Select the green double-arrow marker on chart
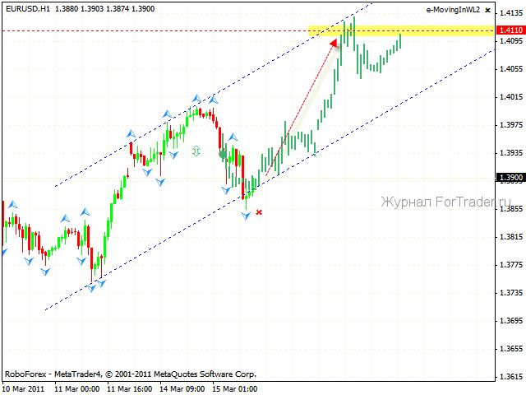This screenshot has height=395, width=526. (x=196, y=151)
